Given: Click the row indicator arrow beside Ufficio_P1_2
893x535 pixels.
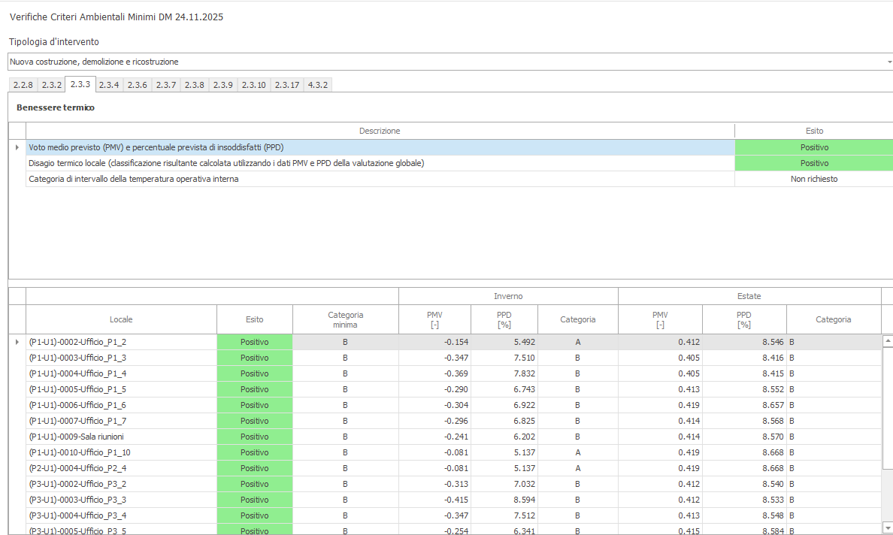Looking at the screenshot, I should point(17,342).
